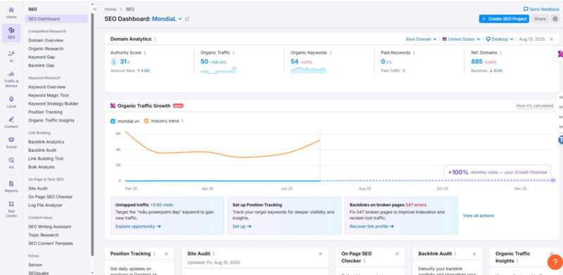
Task: Show info for Organic Keywords
Action: click(x=331, y=53)
